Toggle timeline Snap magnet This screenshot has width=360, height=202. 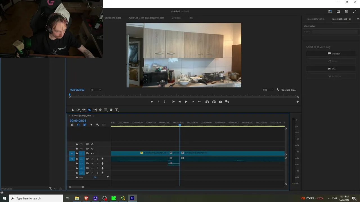(x=78, y=125)
